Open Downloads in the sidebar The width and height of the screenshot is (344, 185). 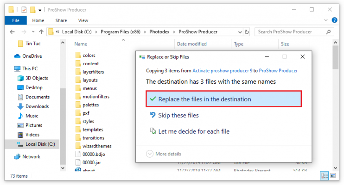point(37,106)
